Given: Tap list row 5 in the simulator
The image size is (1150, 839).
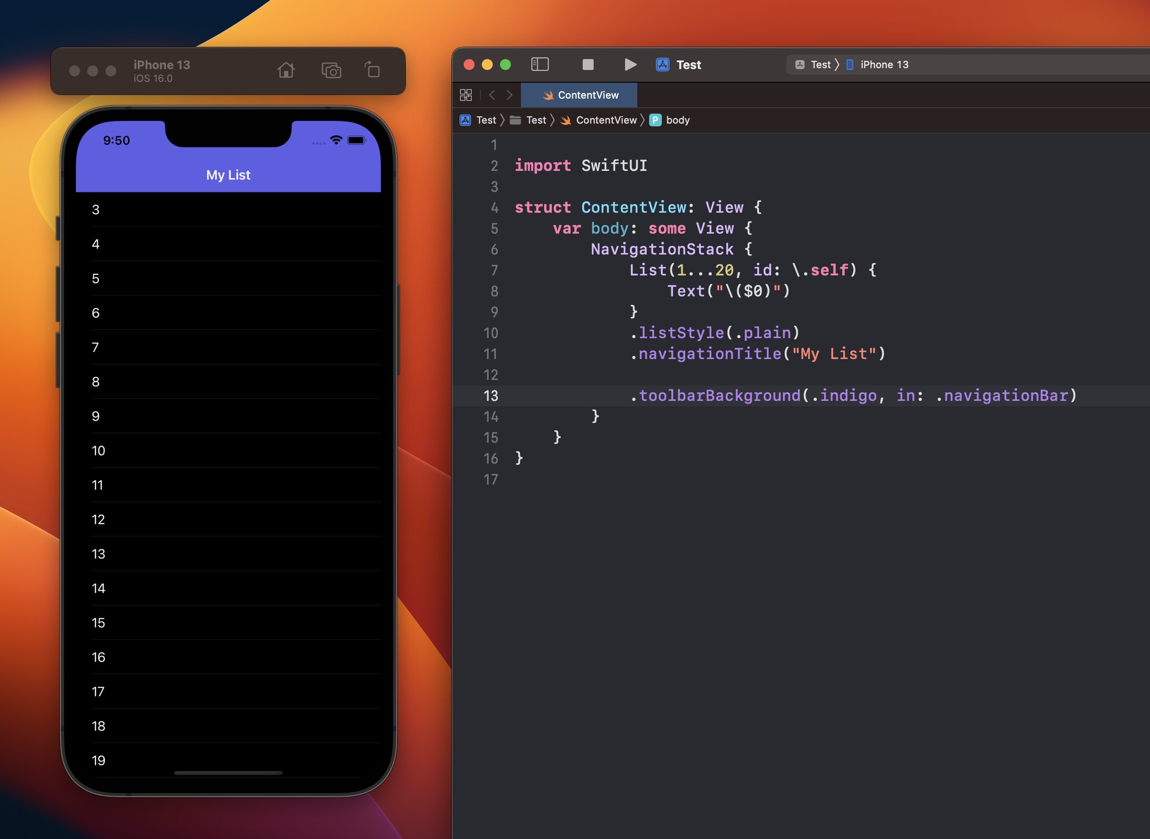Looking at the screenshot, I should coord(228,278).
